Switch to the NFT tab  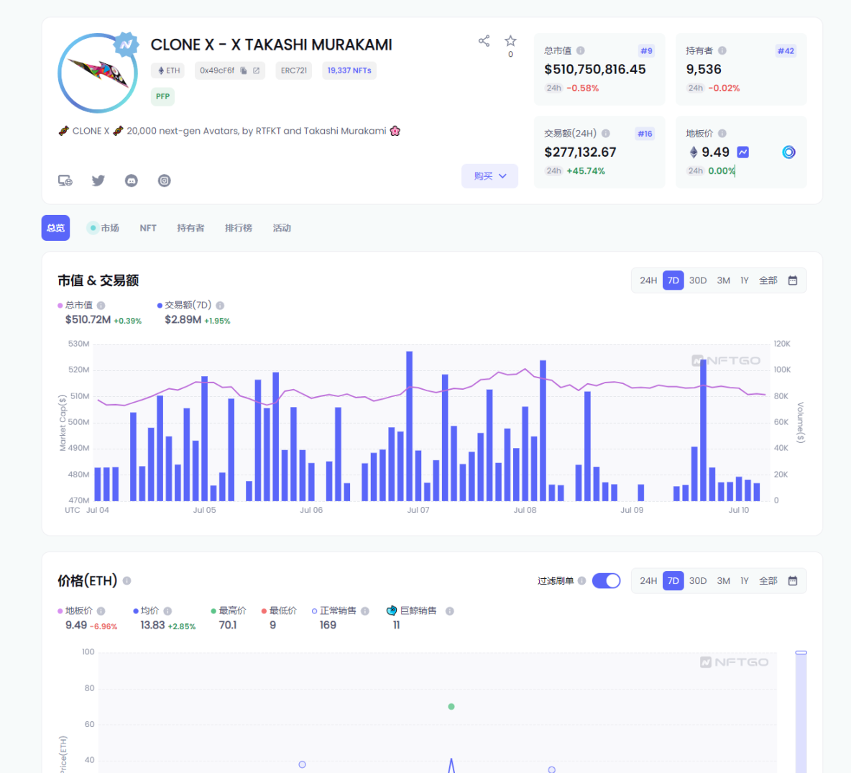click(x=148, y=228)
